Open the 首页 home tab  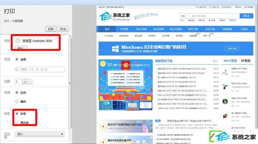point(107,29)
